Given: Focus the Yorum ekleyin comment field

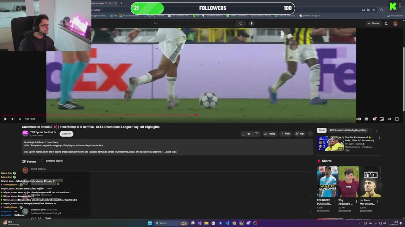Looking at the screenshot, I should pyautogui.click(x=170, y=169).
